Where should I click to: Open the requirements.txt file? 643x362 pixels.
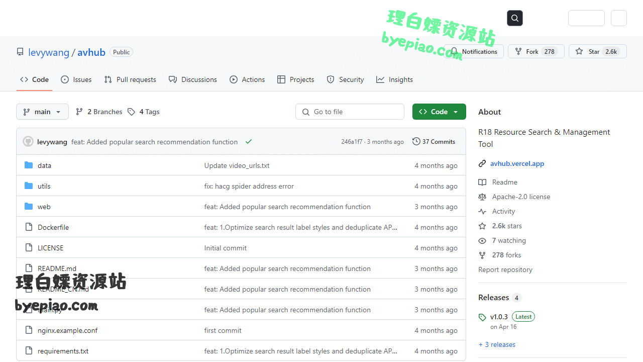[x=63, y=351]
